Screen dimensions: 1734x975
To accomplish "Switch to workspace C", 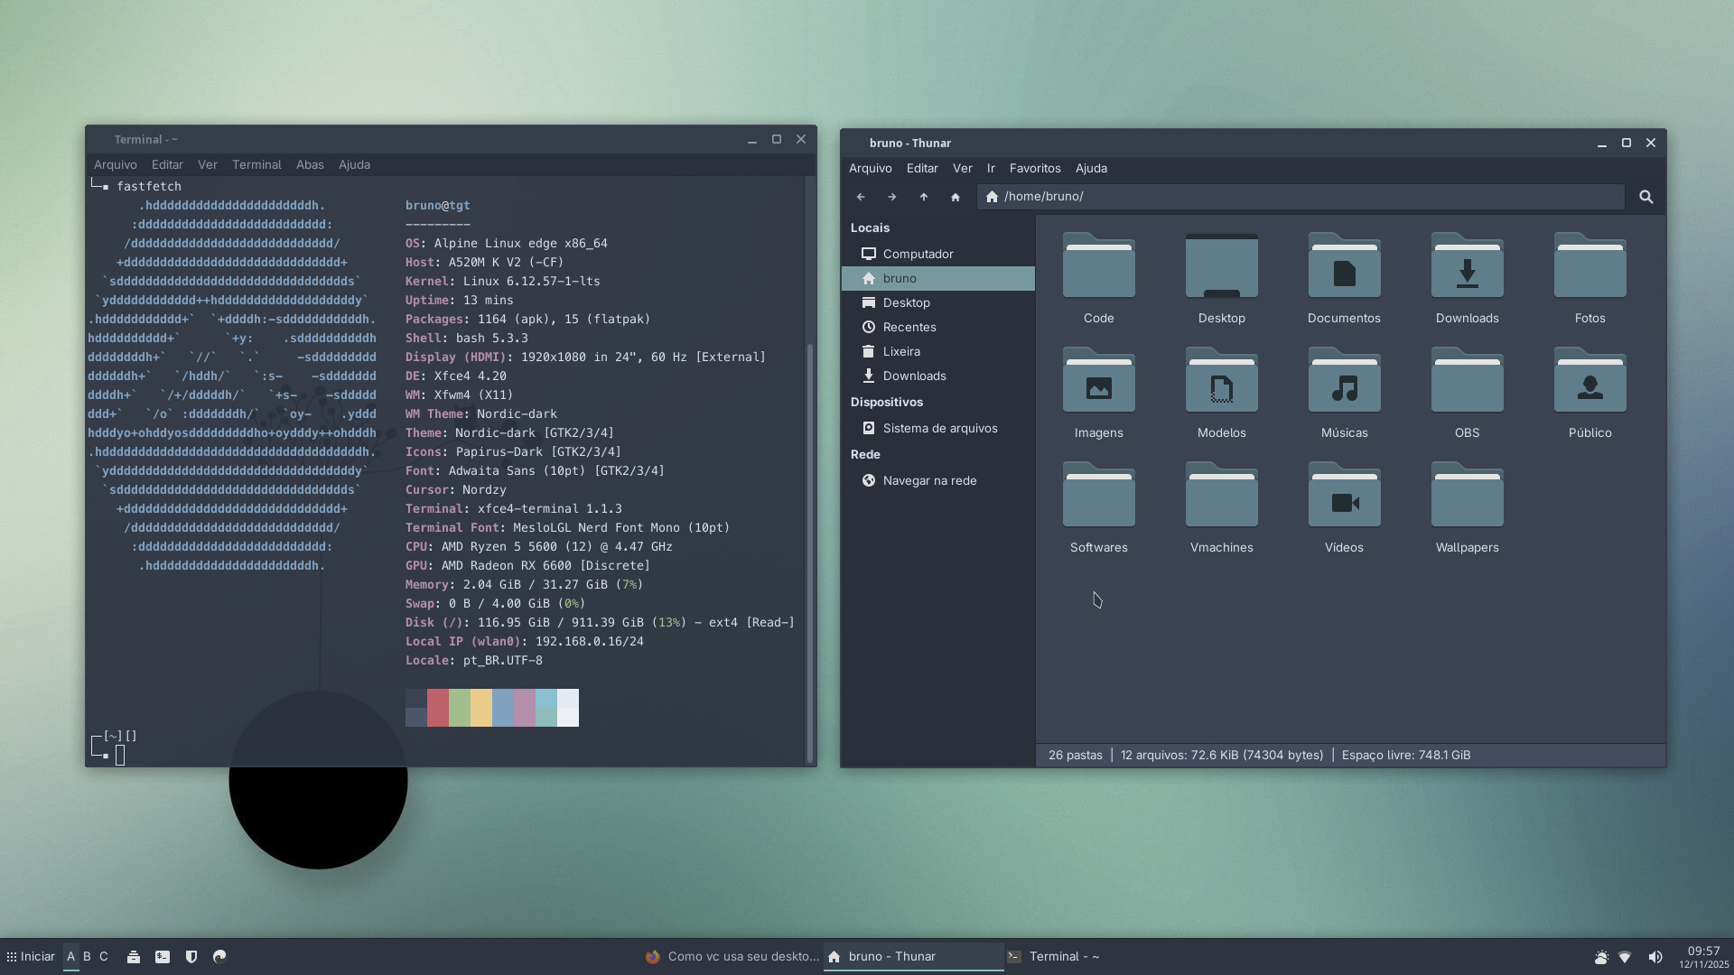I will [104, 957].
